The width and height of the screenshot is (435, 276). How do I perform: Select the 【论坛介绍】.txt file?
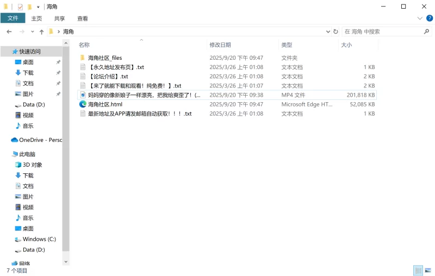point(108,76)
